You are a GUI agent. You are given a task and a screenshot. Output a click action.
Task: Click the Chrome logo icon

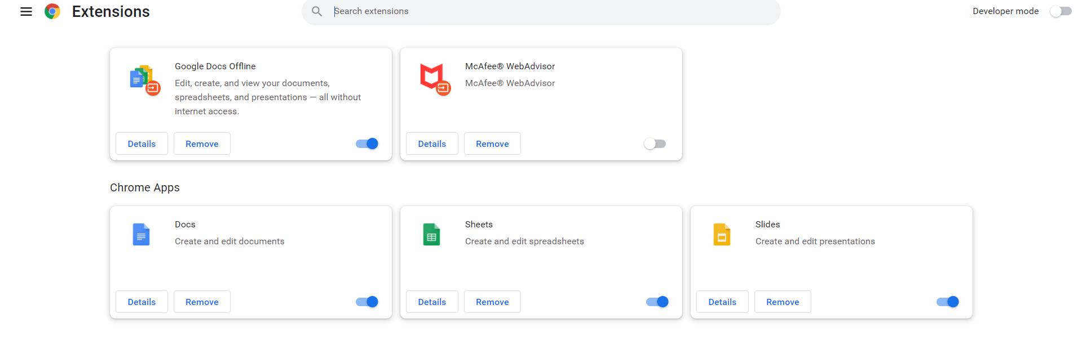point(52,11)
